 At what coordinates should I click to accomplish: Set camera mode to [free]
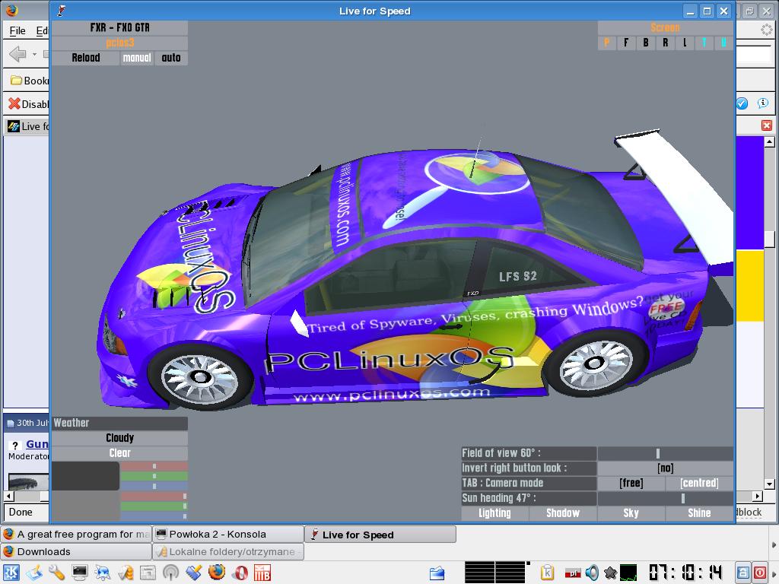[x=631, y=483]
